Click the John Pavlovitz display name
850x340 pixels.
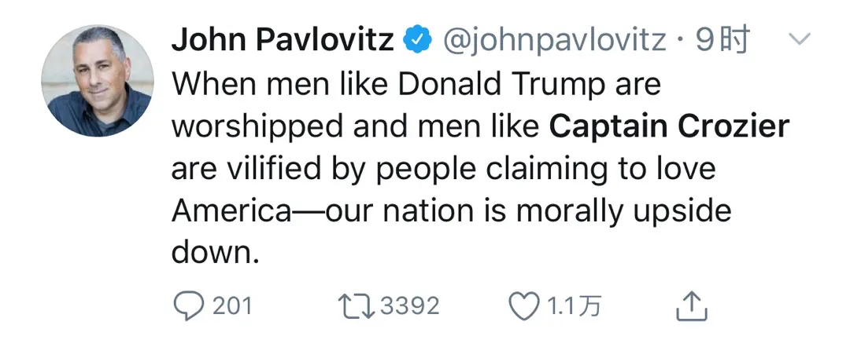click(283, 39)
